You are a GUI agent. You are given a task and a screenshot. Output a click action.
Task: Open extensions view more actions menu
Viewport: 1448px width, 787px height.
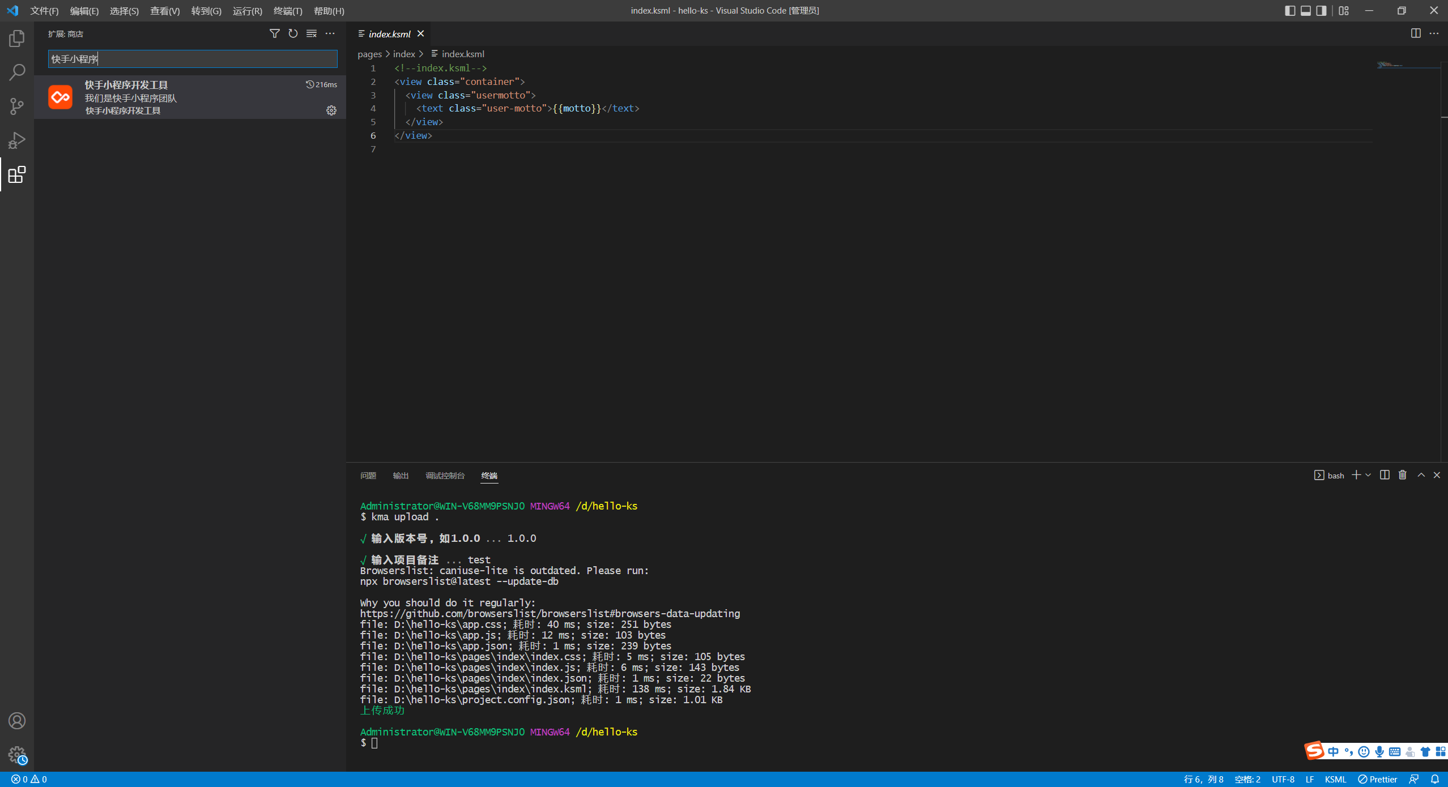click(x=330, y=34)
